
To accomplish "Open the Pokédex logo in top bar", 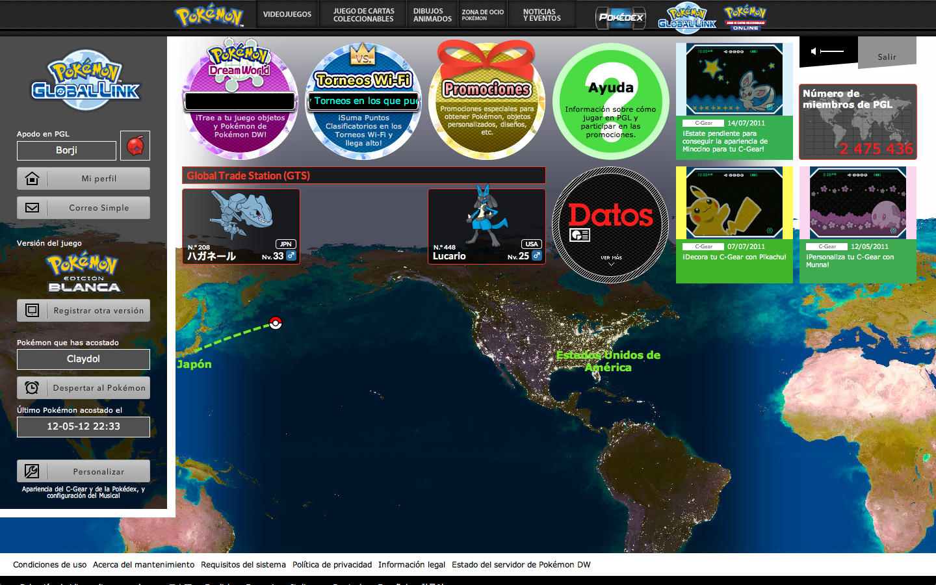I will [x=621, y=18].
